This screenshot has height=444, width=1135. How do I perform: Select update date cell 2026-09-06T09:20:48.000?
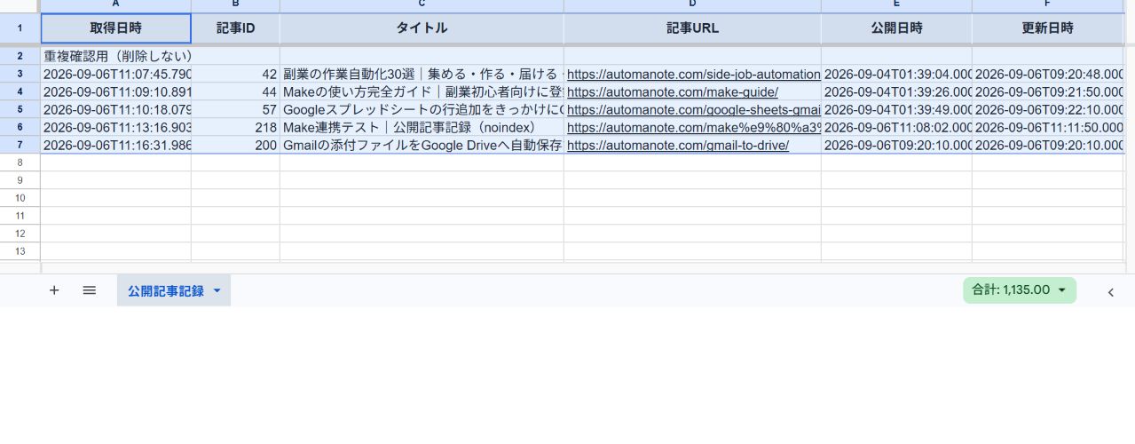point(1047,75)
